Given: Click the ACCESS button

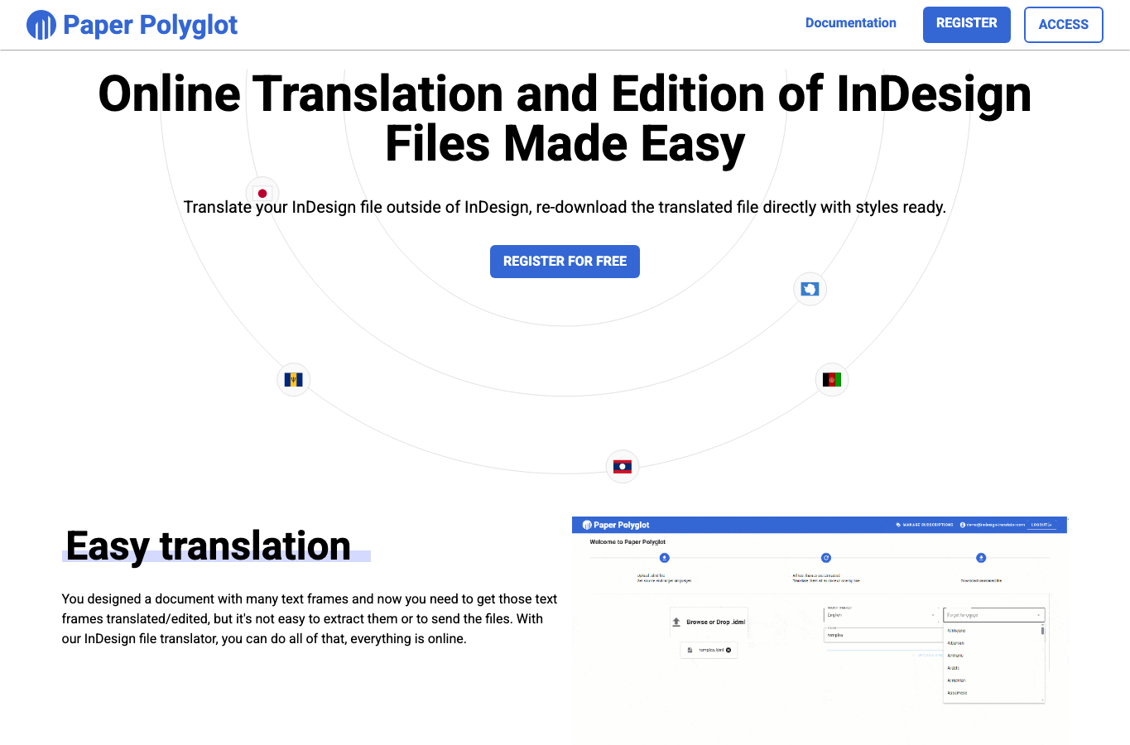Looking at the screenshot, I should pos(1063,25).
